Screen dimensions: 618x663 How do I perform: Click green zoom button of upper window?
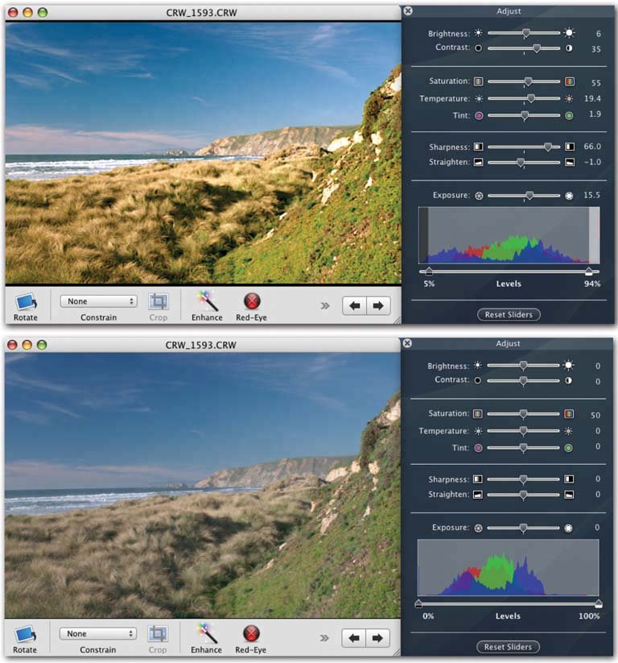click(x=43, y=13)
